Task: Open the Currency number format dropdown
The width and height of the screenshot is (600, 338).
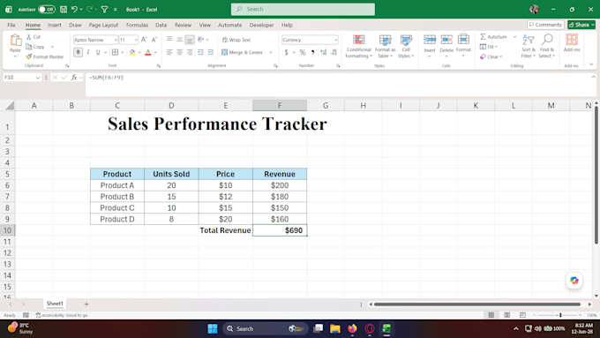Action: tap(335, 40)
